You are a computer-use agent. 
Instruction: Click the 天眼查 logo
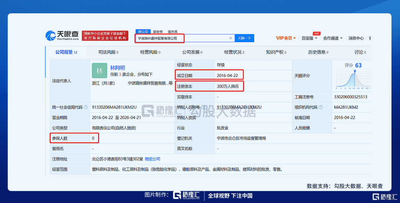tap(62, 35)
